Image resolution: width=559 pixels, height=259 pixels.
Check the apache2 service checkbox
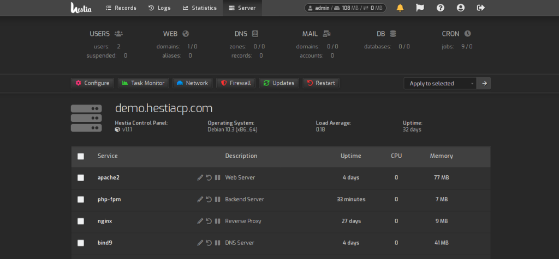coord(81,177)
